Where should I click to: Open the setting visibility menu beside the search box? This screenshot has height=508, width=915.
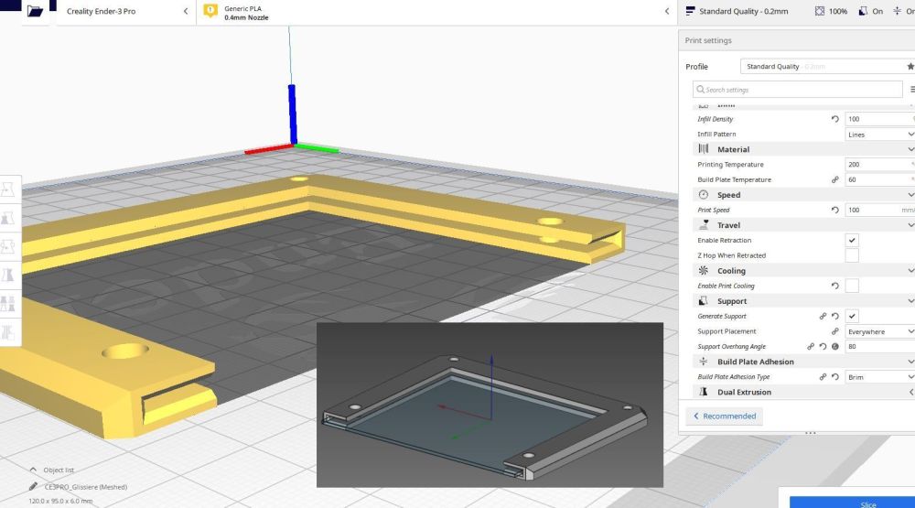click(911, 90)
